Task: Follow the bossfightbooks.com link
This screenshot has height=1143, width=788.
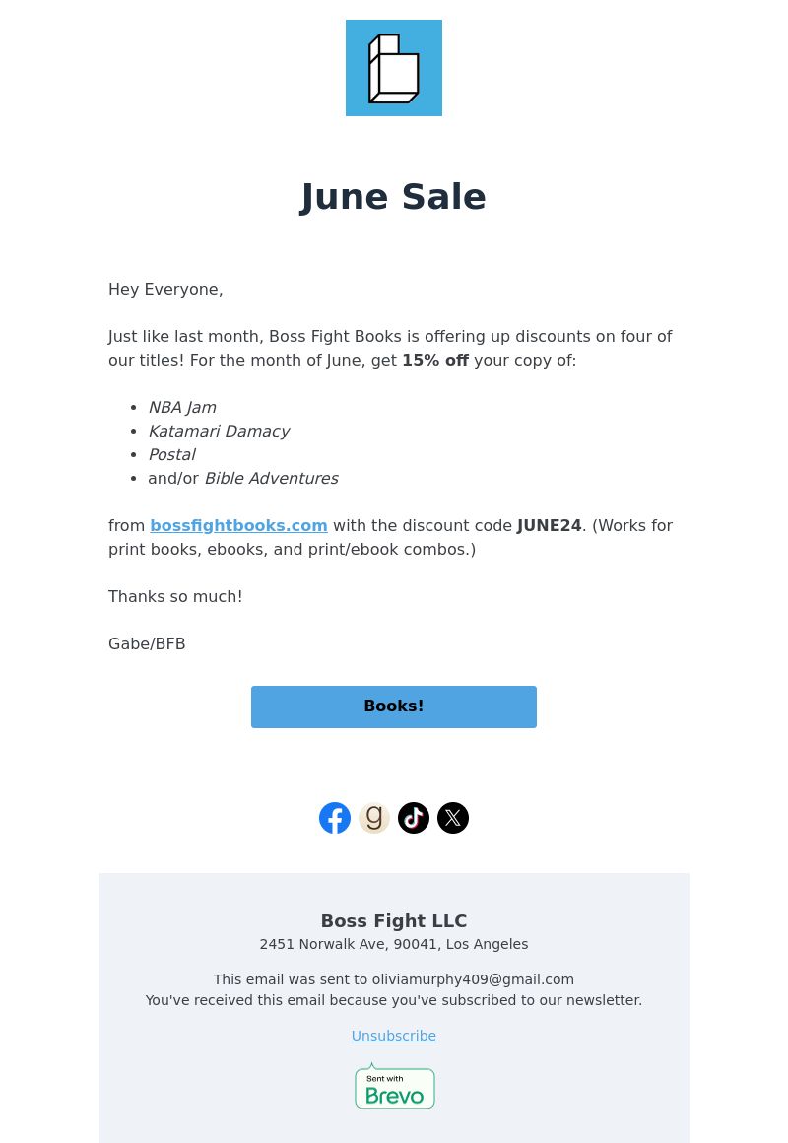Action: pos(238,525)
